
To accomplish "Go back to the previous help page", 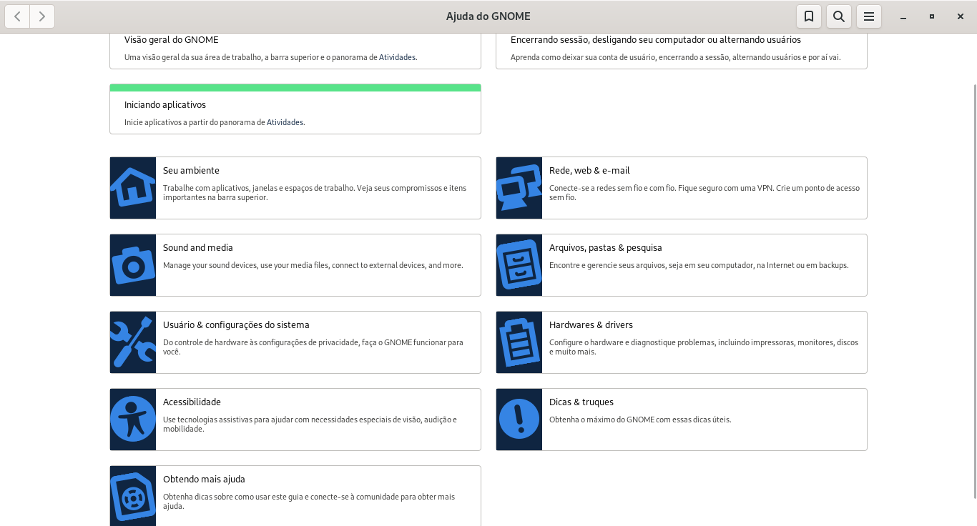I will (x=17, y=16).
